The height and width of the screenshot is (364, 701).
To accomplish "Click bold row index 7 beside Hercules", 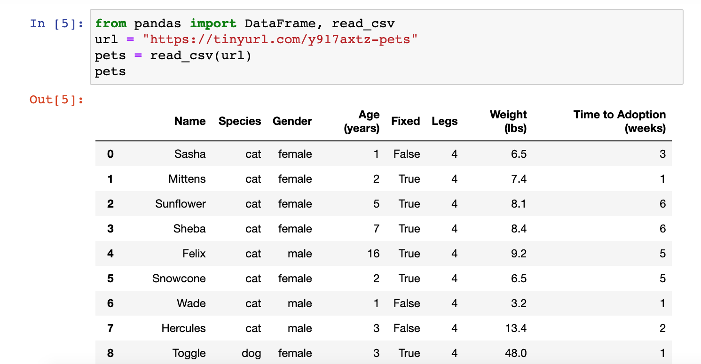I will tap(110, 328).
